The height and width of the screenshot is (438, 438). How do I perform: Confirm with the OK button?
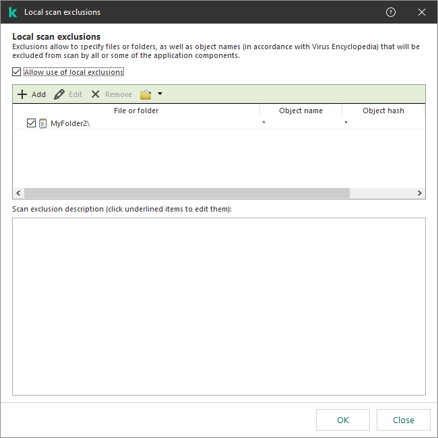coord(343,420)
